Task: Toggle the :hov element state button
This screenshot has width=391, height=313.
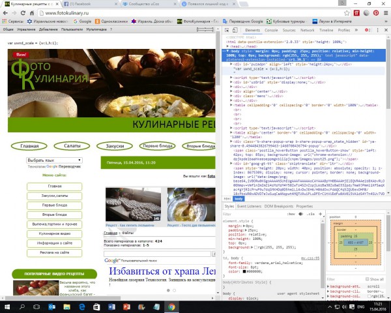Action: (291, 214)
